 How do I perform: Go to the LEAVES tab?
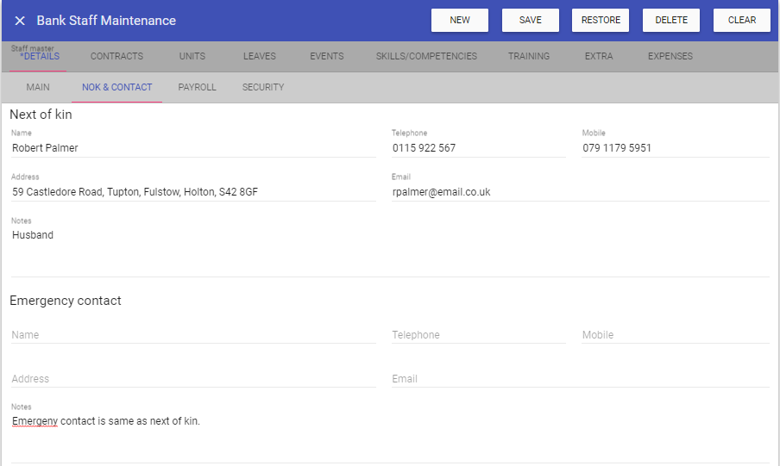[260, 57]
